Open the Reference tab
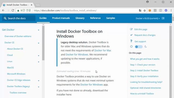Screen dimensions: 174x98 pyautogui.click(x=95, y=18)
